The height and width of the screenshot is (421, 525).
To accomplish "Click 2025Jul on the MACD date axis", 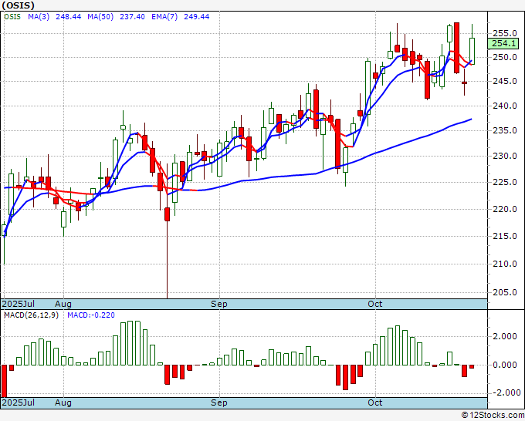I will tap(18, 402).
